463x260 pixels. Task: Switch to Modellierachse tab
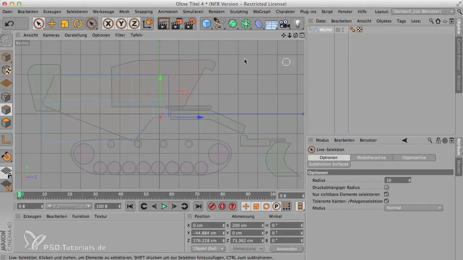(x=371, y=157)
